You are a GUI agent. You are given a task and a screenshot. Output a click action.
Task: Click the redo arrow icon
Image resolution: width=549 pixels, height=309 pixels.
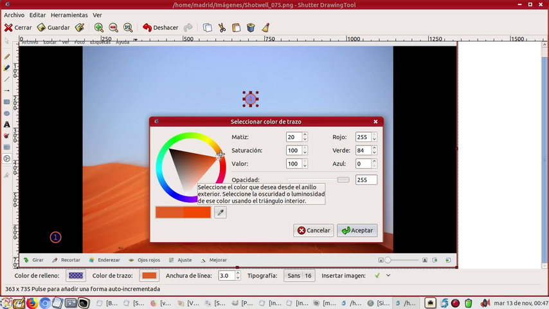click(188, 28)
